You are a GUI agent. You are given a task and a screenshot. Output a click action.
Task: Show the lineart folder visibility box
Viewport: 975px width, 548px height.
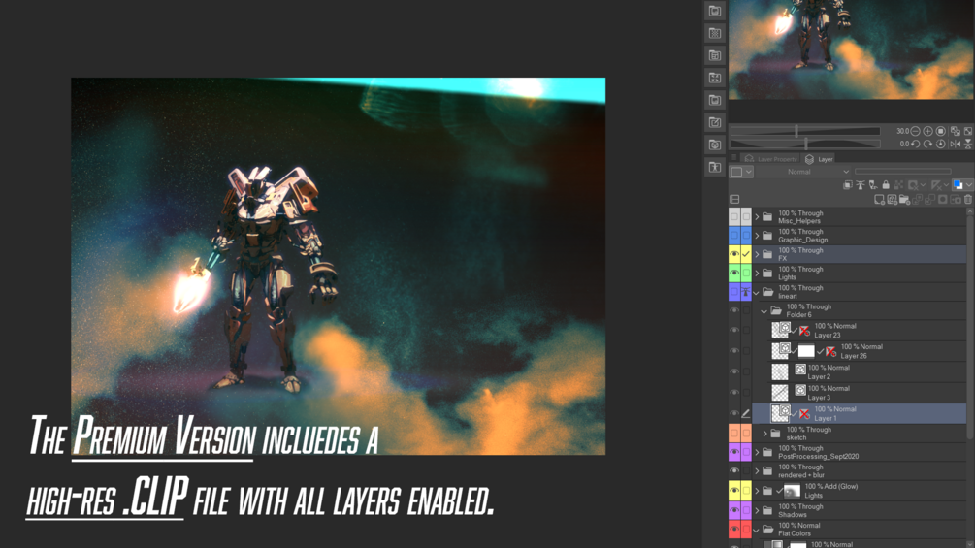click(734, 291)
